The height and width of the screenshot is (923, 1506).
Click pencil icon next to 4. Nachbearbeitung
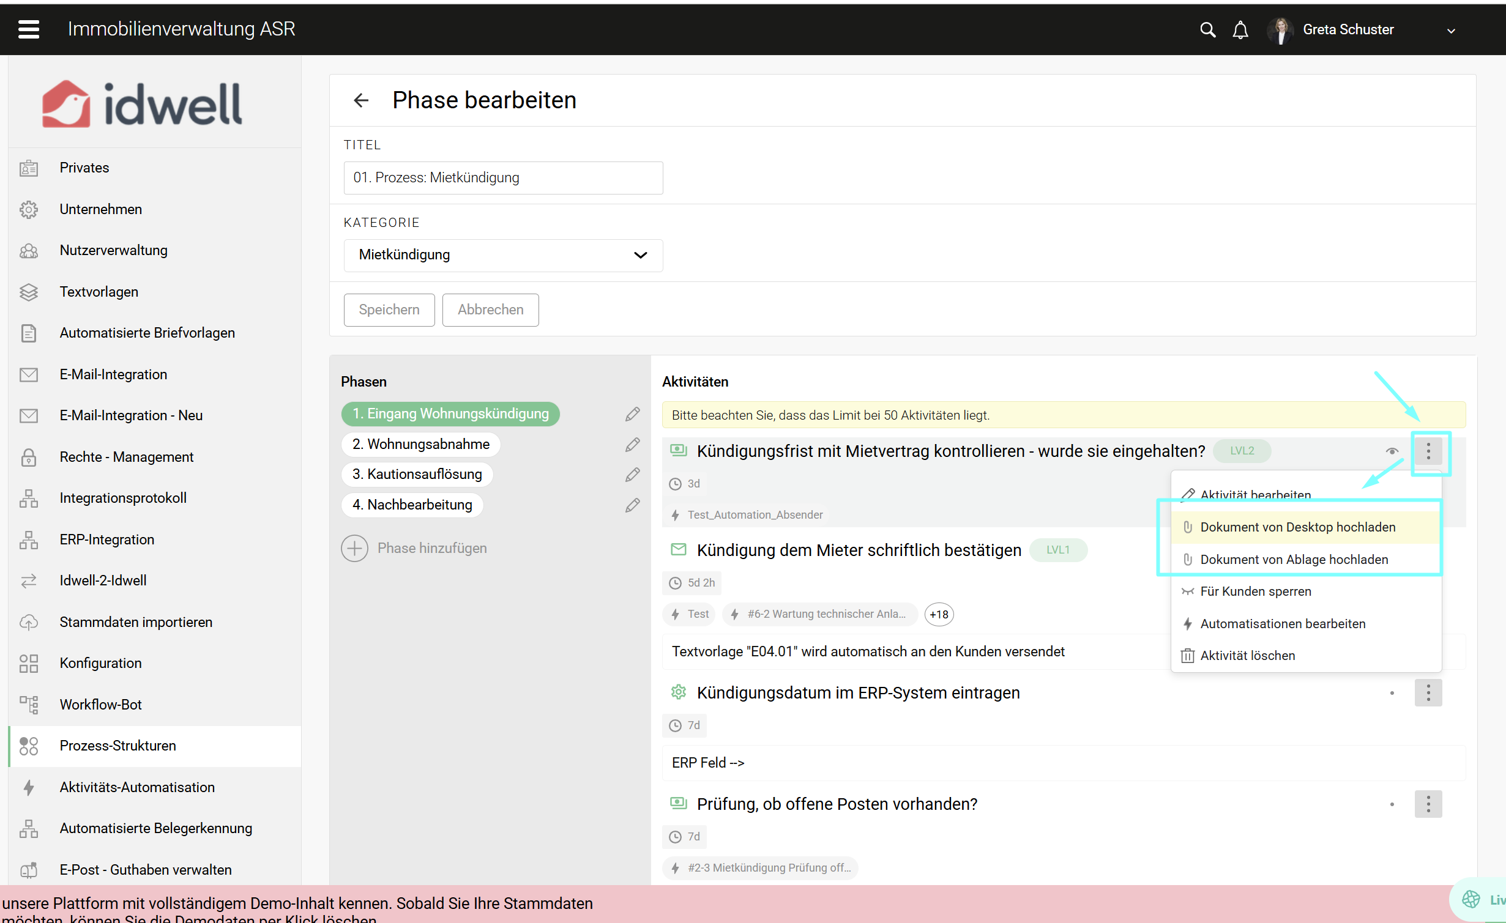click(x=632, y=505)
